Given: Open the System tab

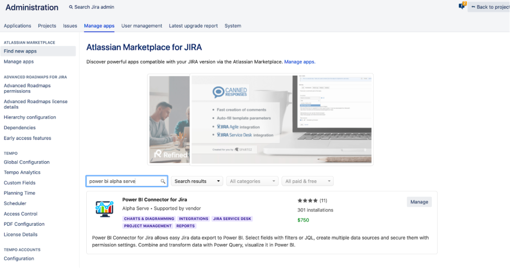Looking at the screenshot, I should pos(233,26).
